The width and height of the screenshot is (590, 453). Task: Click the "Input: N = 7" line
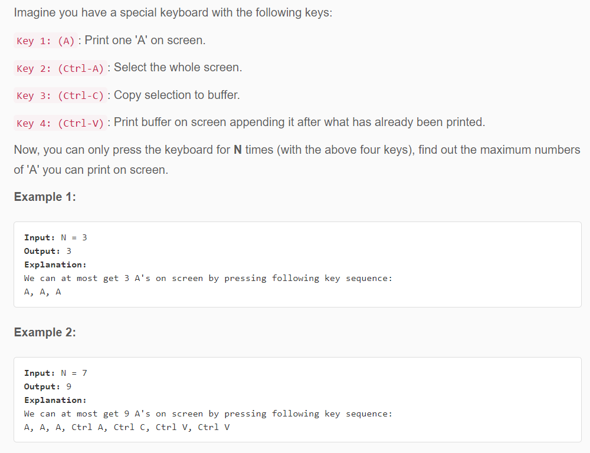tap(55, 373)
